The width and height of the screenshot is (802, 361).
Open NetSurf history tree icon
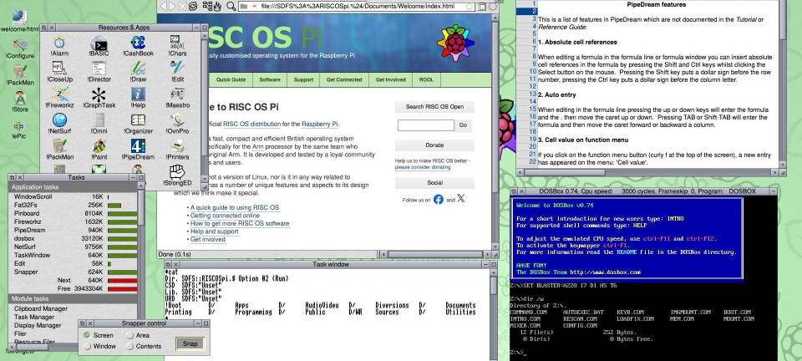207,6
